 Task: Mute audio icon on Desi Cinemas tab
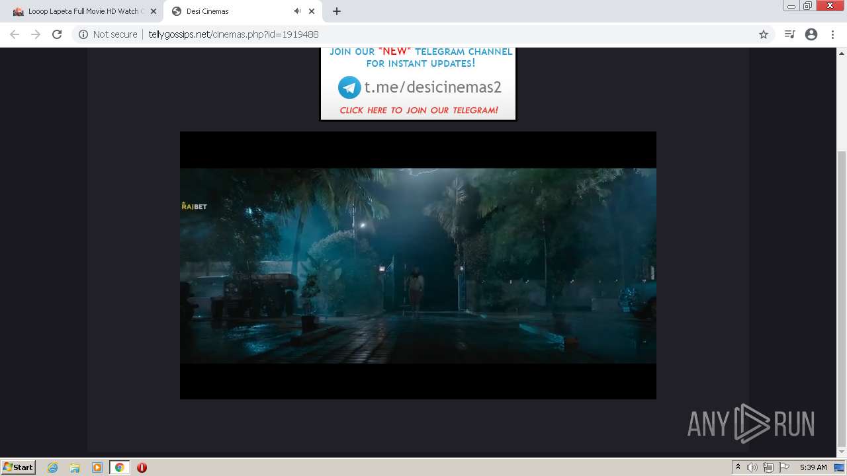297,11
